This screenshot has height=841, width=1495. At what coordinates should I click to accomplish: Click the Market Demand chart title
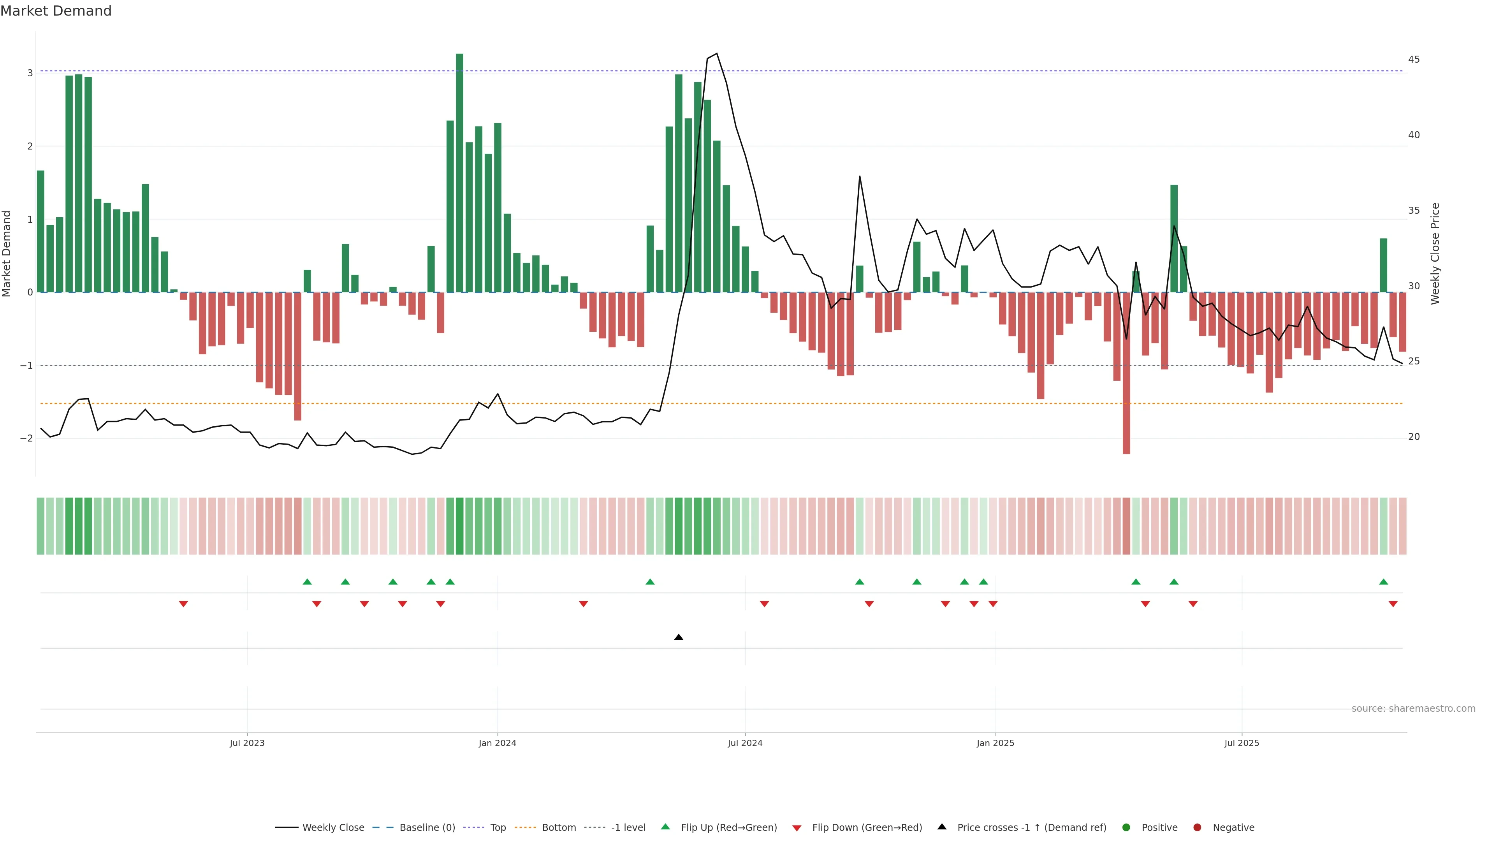coord(56,11)
